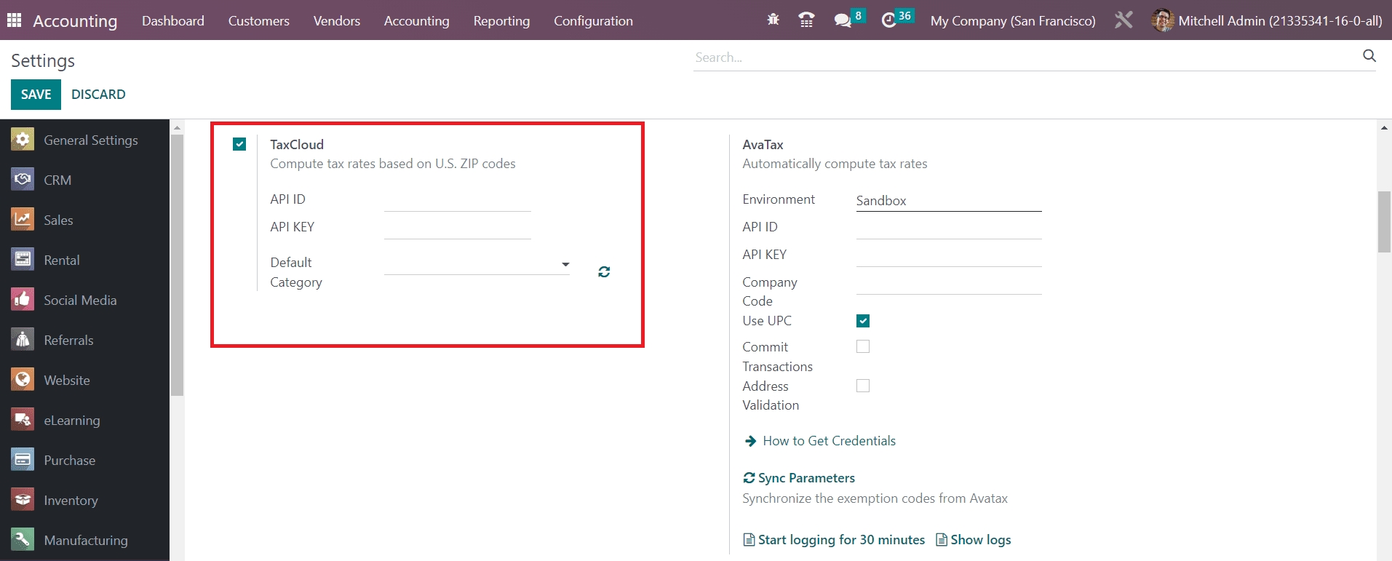Open the Configuration menu
The height and width of the screenshot is (561, 1392).
(x=593, y=21)
